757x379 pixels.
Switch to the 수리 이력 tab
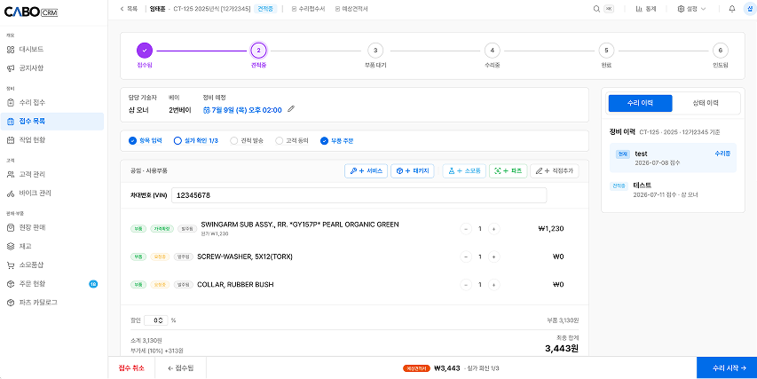(640, 103)
